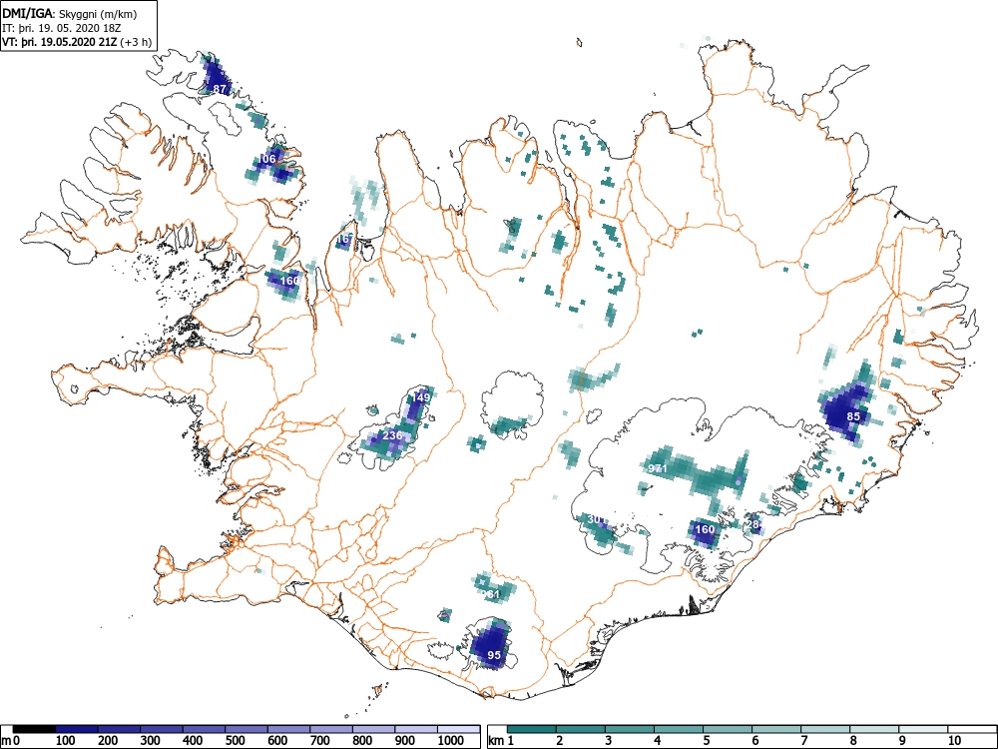This screenshot has height=749, width=998.
Task: Select the 'IT: þri. 19. 05. 2020 18Z' line
Action: point(62,29)
